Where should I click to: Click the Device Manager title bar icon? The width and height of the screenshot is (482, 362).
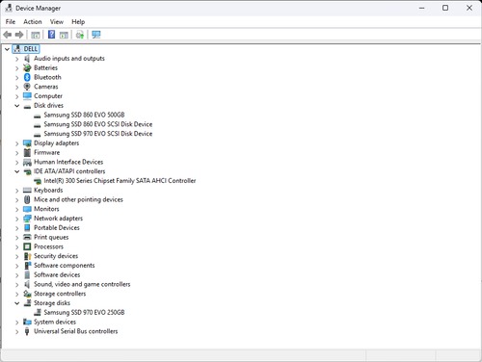9,8
